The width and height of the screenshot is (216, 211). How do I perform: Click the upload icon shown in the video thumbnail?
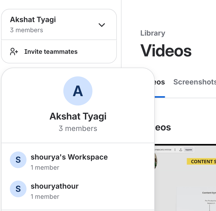click(x=181, y=150)
